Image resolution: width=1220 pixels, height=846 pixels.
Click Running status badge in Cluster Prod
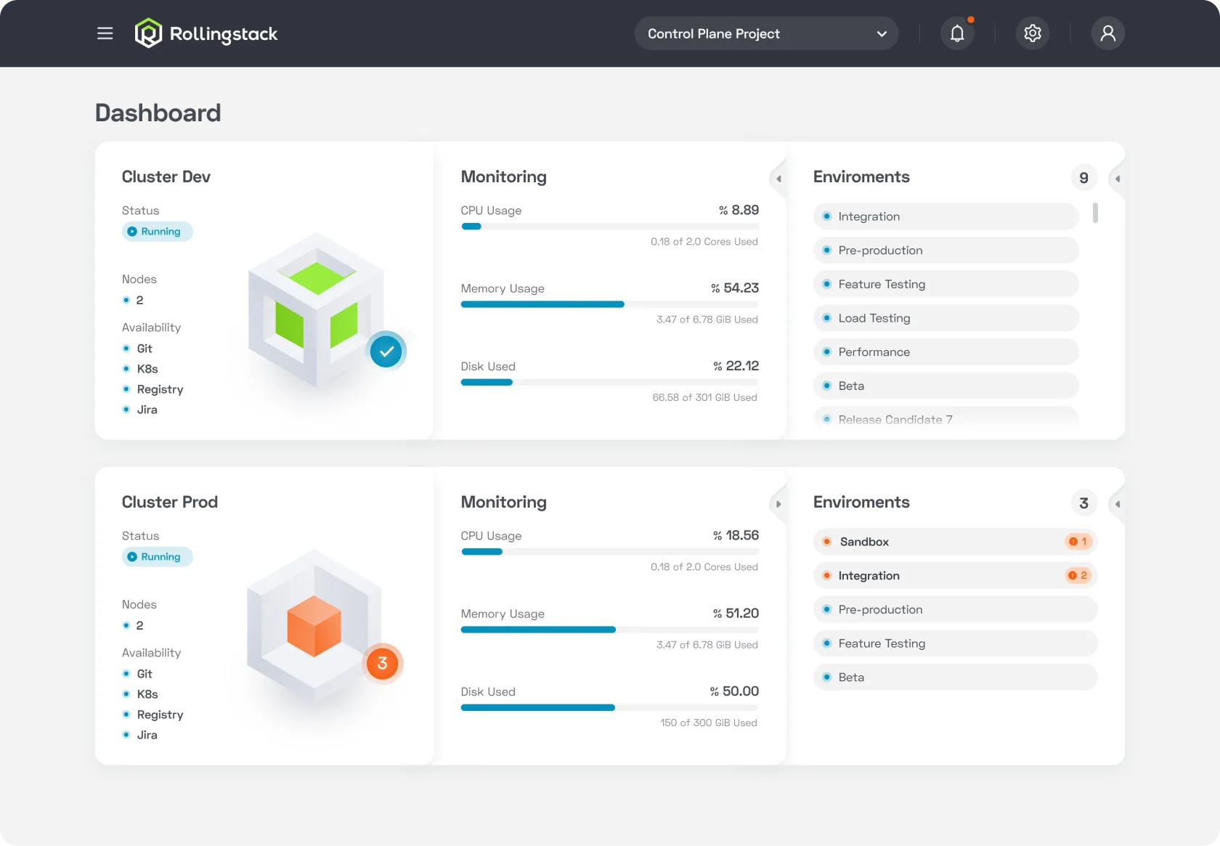pyautogui.click(x=158, y=557)
